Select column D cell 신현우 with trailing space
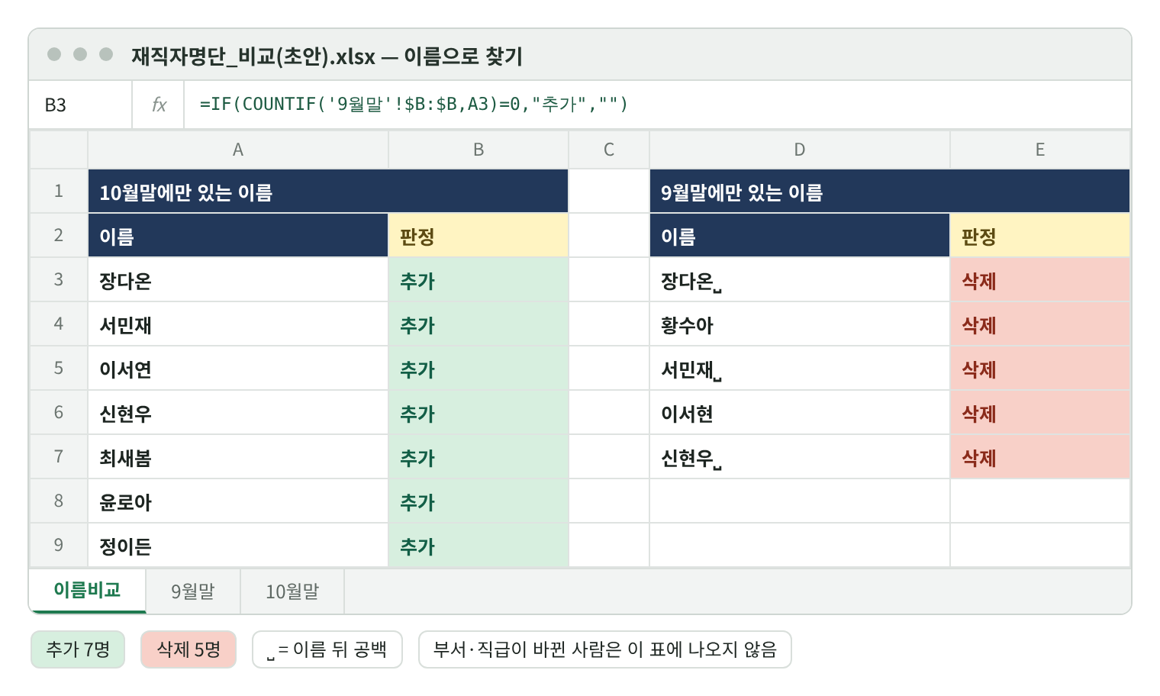Image resolution: width=1160 pixels, height=696 pixels. [800, 456]
